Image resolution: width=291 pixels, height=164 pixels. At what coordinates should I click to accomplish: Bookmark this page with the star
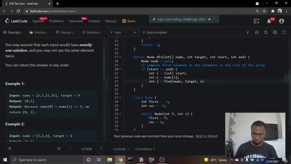coord(264,11)
